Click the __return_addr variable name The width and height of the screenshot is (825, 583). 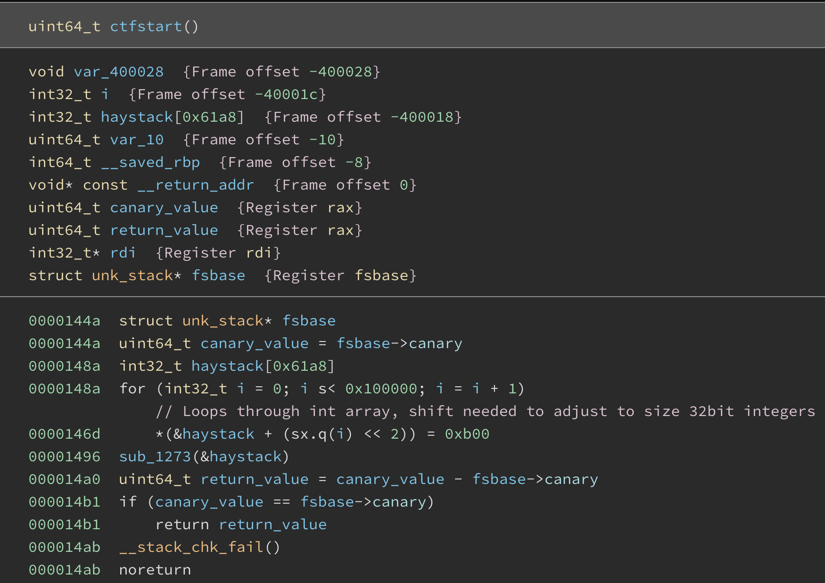[196, 185]
